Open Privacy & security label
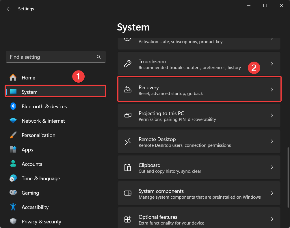 (41, 222)
